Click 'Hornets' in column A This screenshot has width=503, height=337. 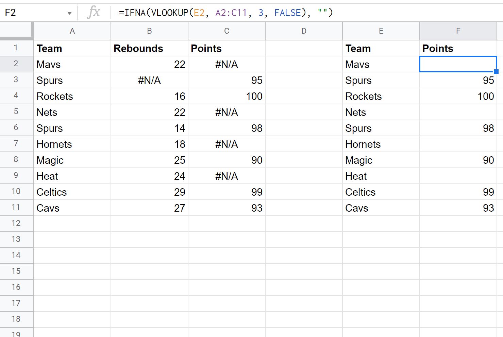(54, 144)
